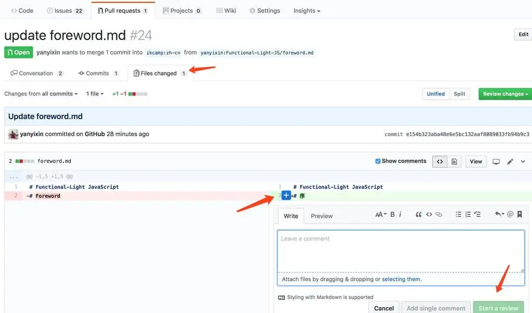
Task: Click the View file button
Action: [x=476, y=162]
